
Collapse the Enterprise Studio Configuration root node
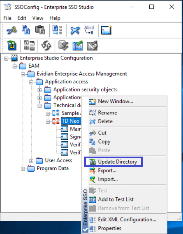coord(6,58)
